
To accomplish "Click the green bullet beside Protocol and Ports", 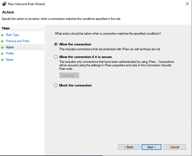I will (x=2, y=41).
